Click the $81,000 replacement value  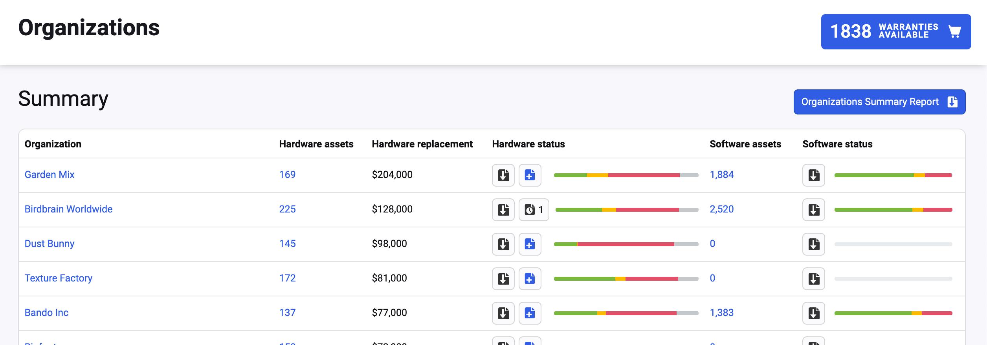pyautogui.click(x=389, y=278)
